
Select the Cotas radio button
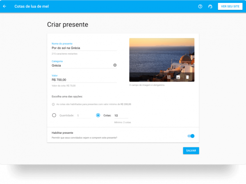tap(98, 115)
